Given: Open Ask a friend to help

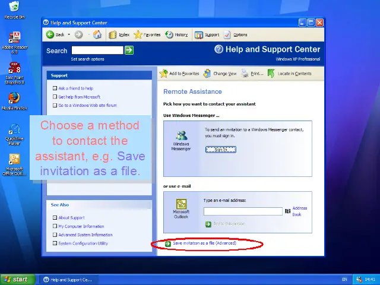Looking at the screenshot, I should [x=76, y=88].
